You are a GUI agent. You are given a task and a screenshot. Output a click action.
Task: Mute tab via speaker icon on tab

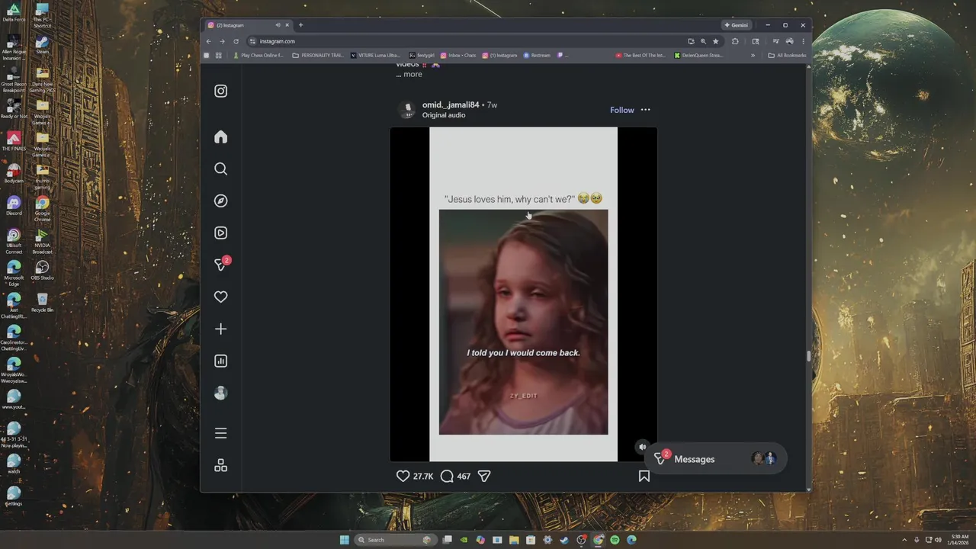(278, 25)
